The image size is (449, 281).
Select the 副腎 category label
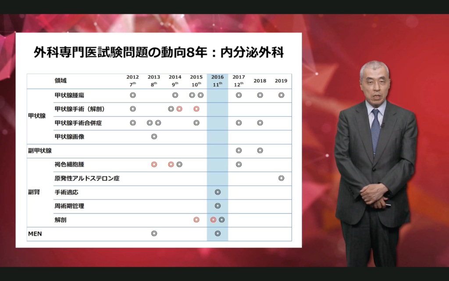(x=34, y=192)
